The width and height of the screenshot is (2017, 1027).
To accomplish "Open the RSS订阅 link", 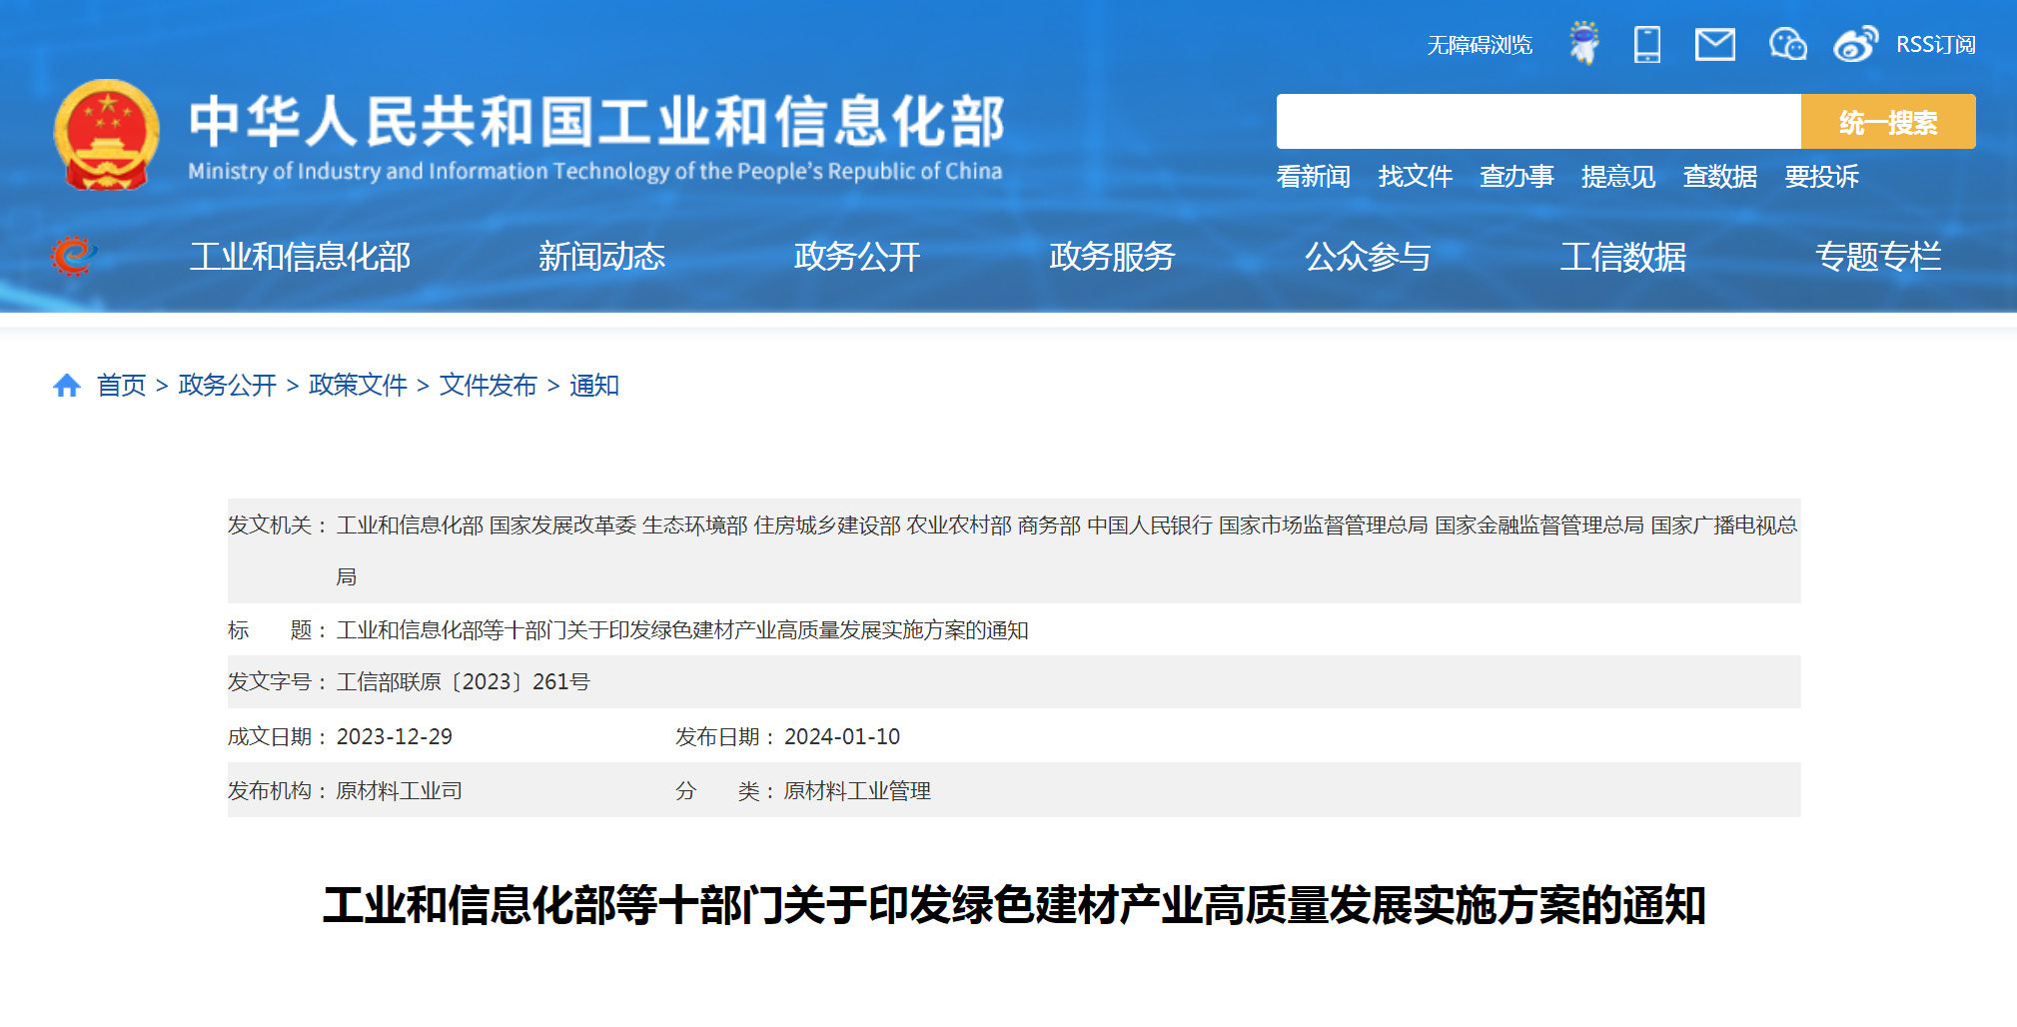I will [1935, 45].
